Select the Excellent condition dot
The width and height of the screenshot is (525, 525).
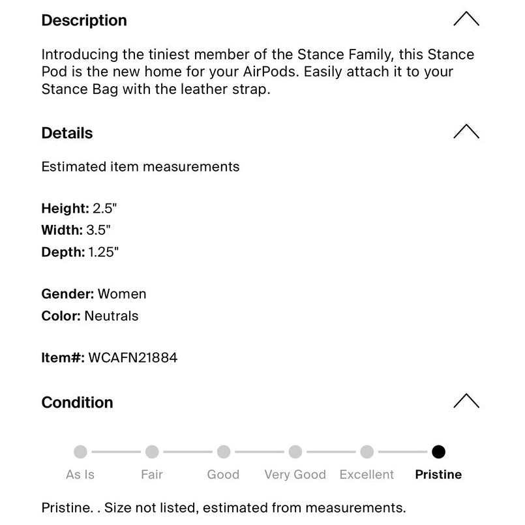(x=367, y=452)
